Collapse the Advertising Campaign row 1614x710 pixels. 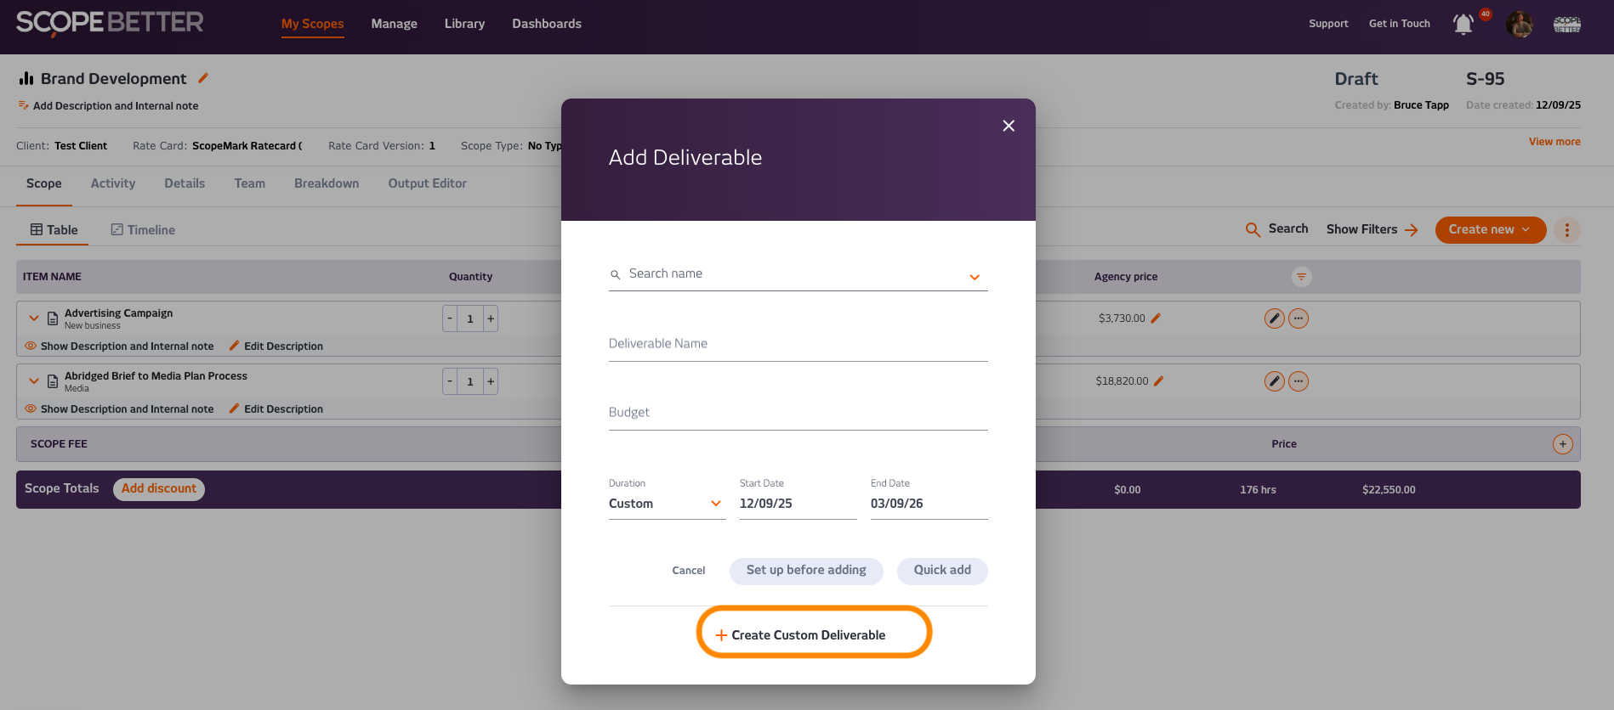click(34, 318)
